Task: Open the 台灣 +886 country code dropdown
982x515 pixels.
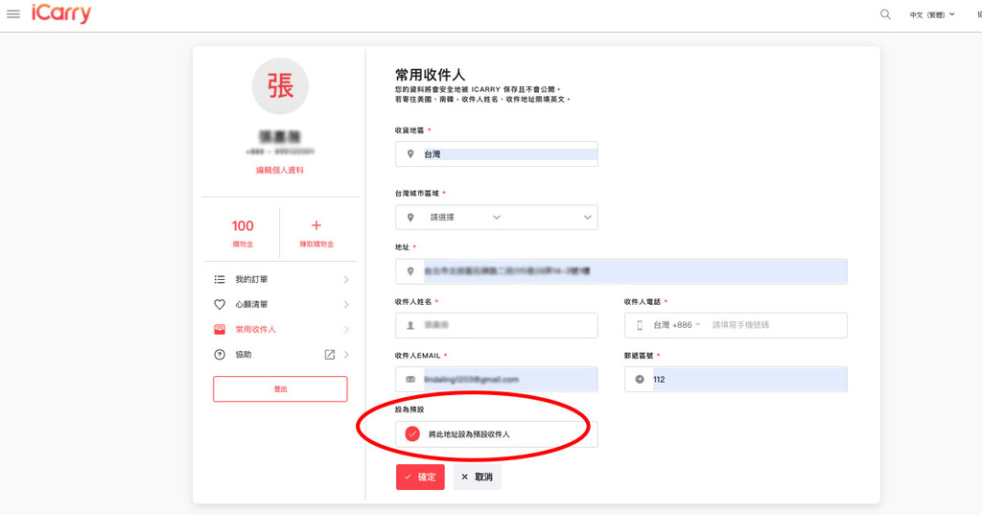Action: [676, 325]
